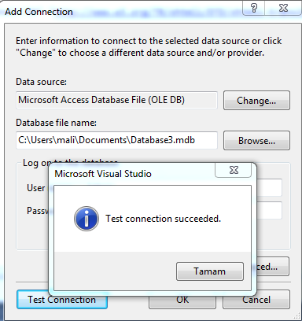Dismiss the message with the Tamam button
This screenshot has height=321, width=302.
[210, 271]
